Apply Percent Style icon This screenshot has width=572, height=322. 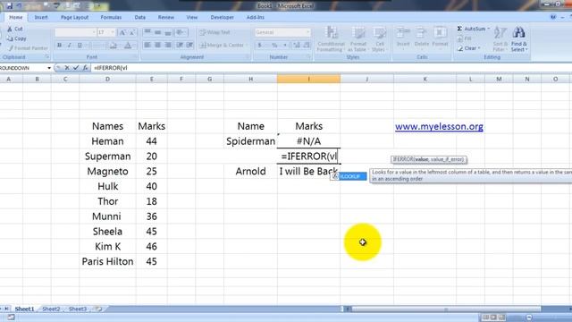274,46
